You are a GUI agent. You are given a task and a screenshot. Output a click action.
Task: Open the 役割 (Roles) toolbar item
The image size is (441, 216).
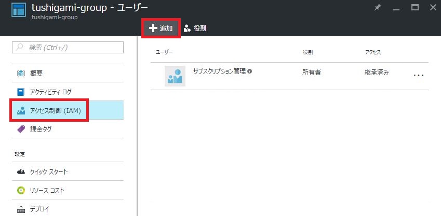point(195,28)
